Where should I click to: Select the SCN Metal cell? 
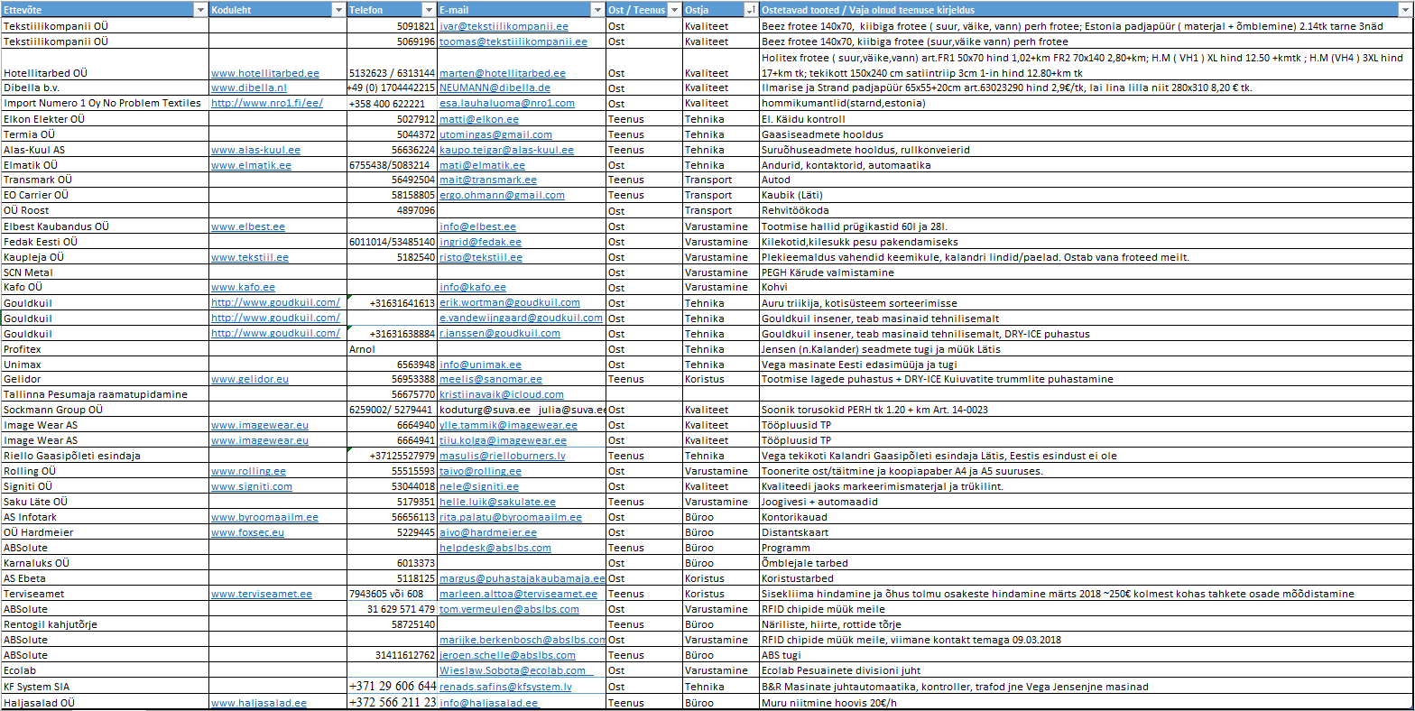105,272
